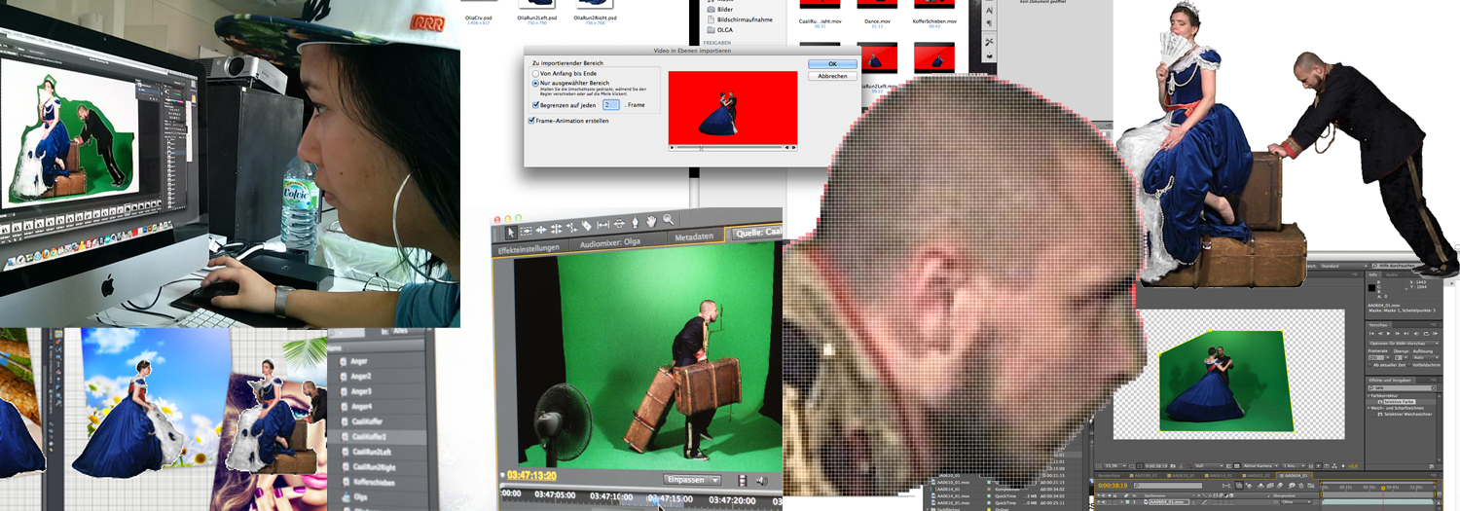Viewport: 1460px width, 511px height.
Task: Select 'Von Anfang bis Ende' radio option
Action: [535, 73]
